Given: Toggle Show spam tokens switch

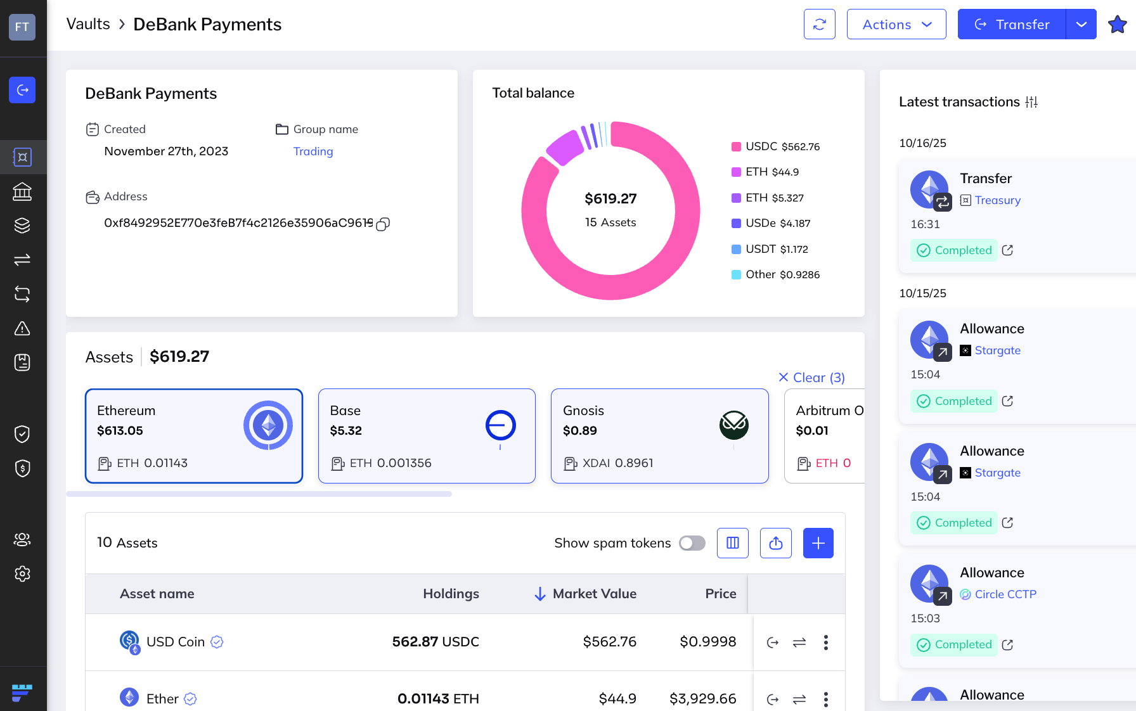Looking at the screenshot, I should click(x=692, y=543).
